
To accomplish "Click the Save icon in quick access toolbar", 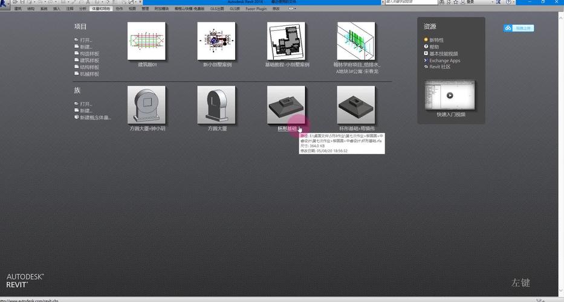I will coord(22,2).
